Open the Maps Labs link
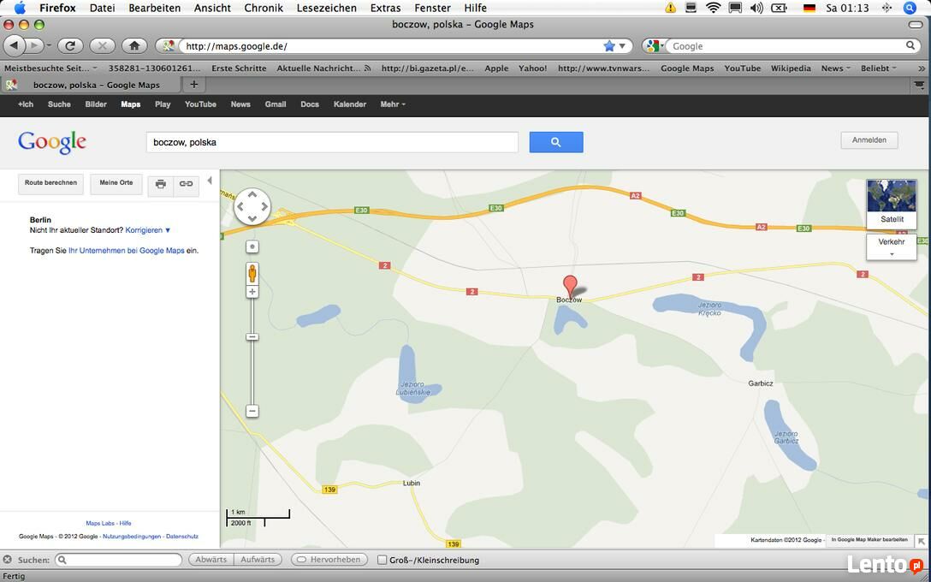Image resolution: width=931 pixels, height=582 pixels. 100,523
